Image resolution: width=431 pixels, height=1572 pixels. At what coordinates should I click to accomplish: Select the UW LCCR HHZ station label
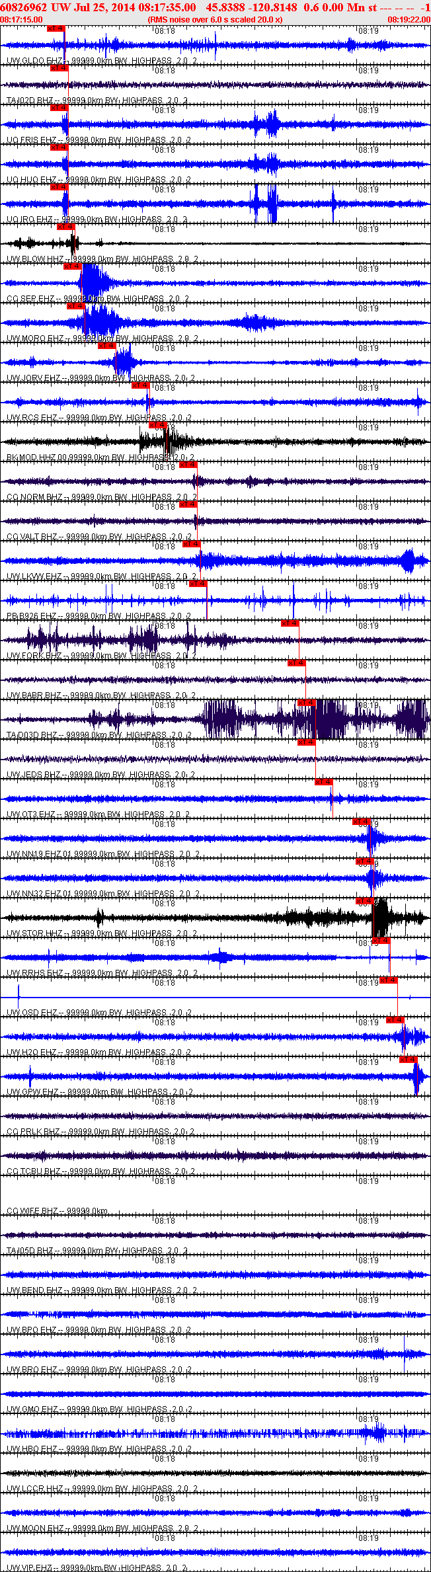coord(35,1489)
